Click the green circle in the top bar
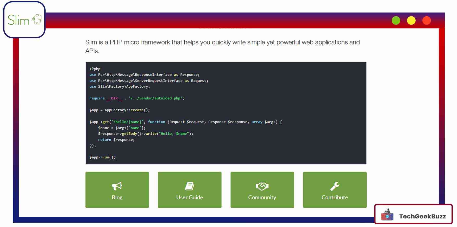This screenshot has height=227, width=457. pos(396,21)
